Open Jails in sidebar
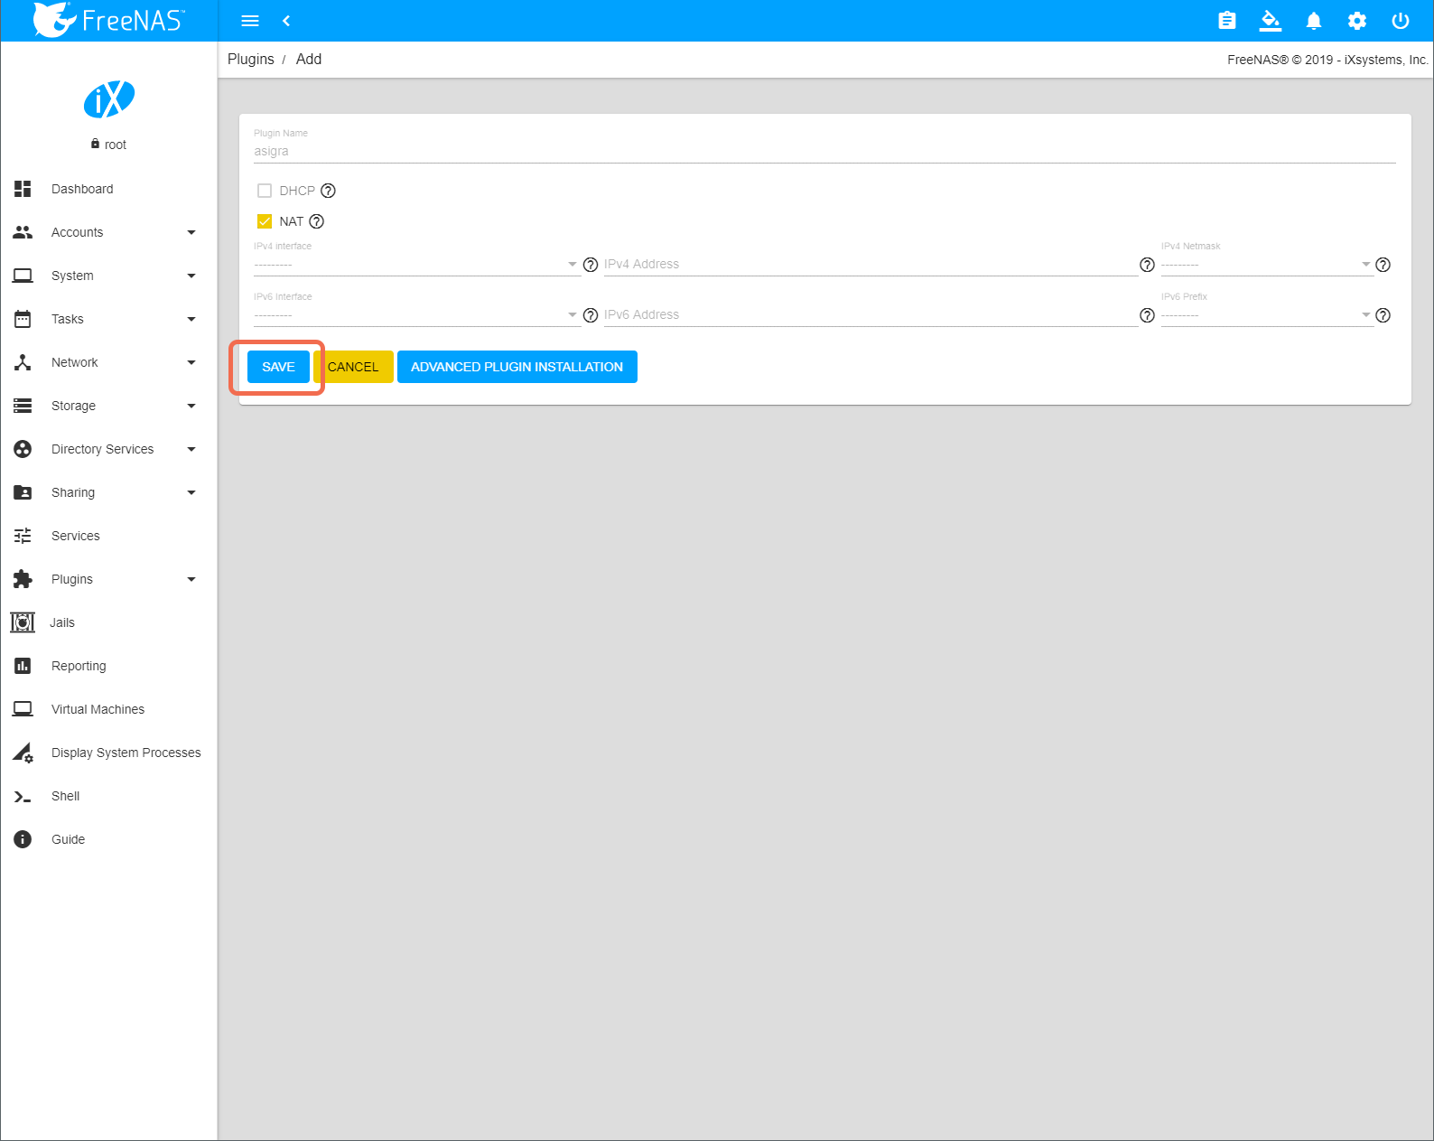 click(108, 622)
